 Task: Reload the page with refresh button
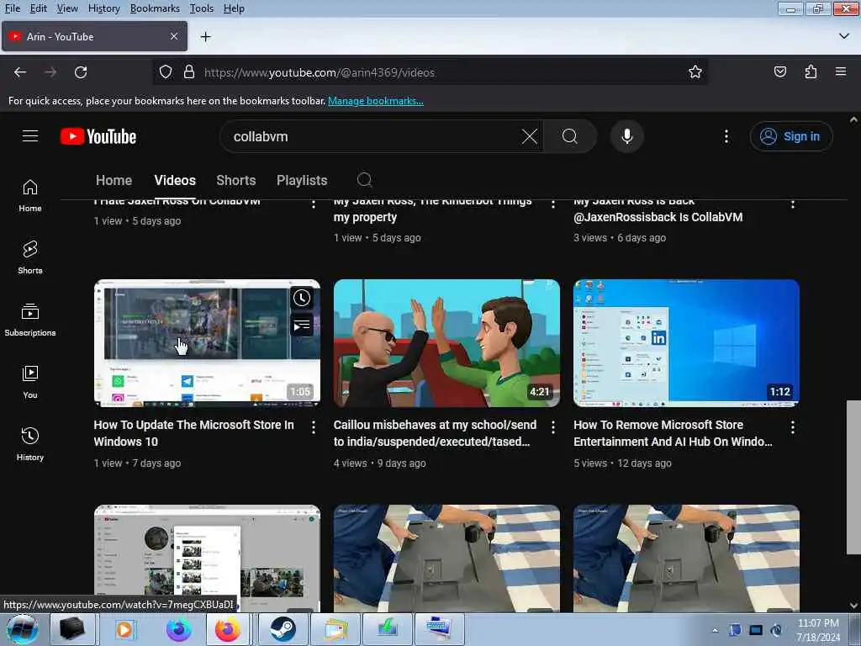pyautogui.click(x=81, y=72)
